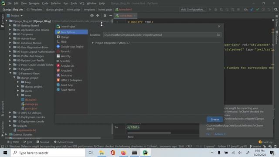Screen dimensions: 279x157
Task: Click Add Configuration button
Action: [193, 10]
